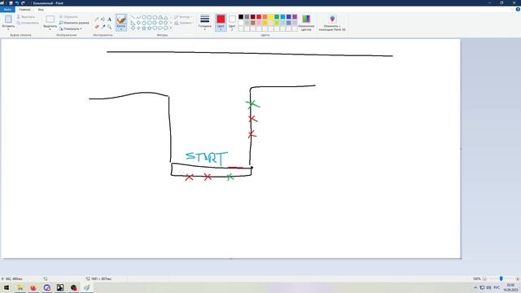The height and width of the screenshot is (293, 521).
Task: Click the Save icon in title bar
Action: (11, 3)
